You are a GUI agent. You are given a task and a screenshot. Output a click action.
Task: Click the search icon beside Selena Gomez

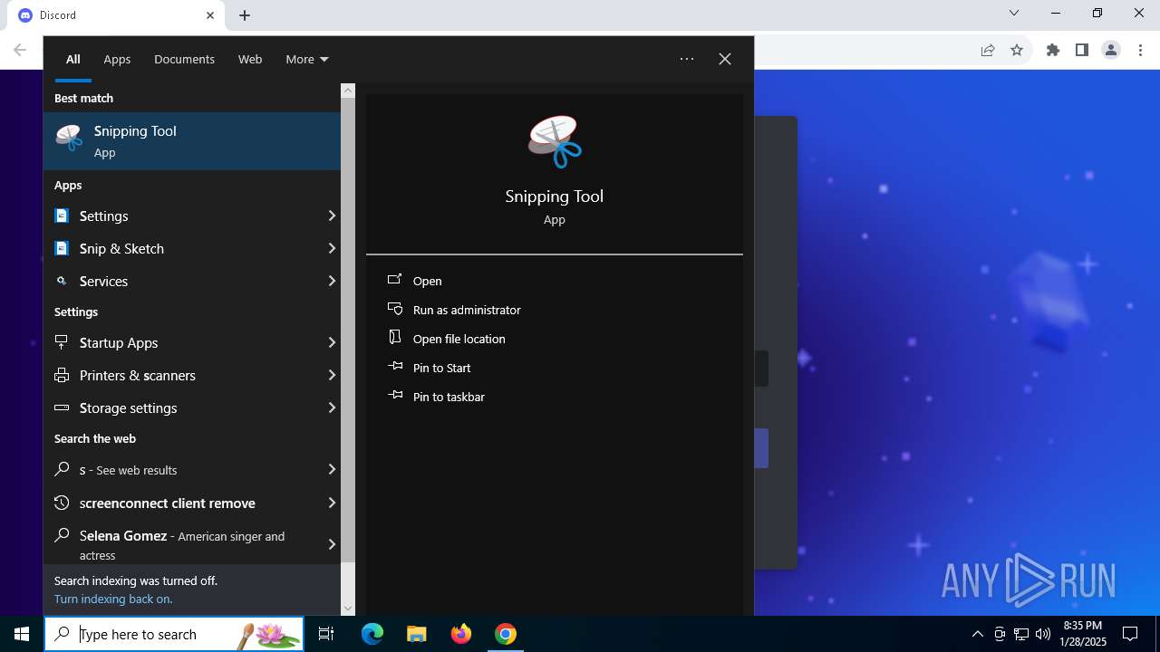(x=62, y=535)
